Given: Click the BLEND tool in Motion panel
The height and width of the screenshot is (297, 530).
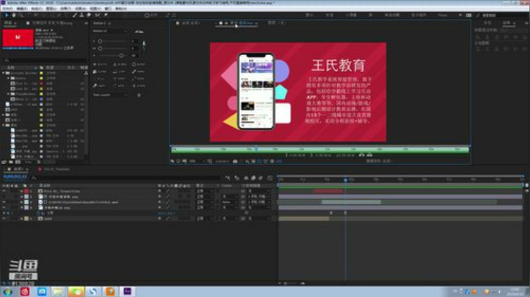Looking at the screenshot, I should [x=119, y=64].
